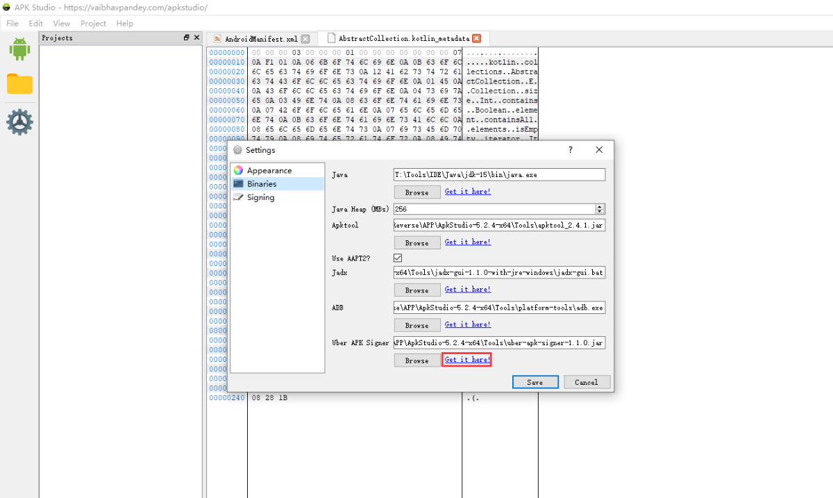Close the Projects panel

click(x=196, y=38)
